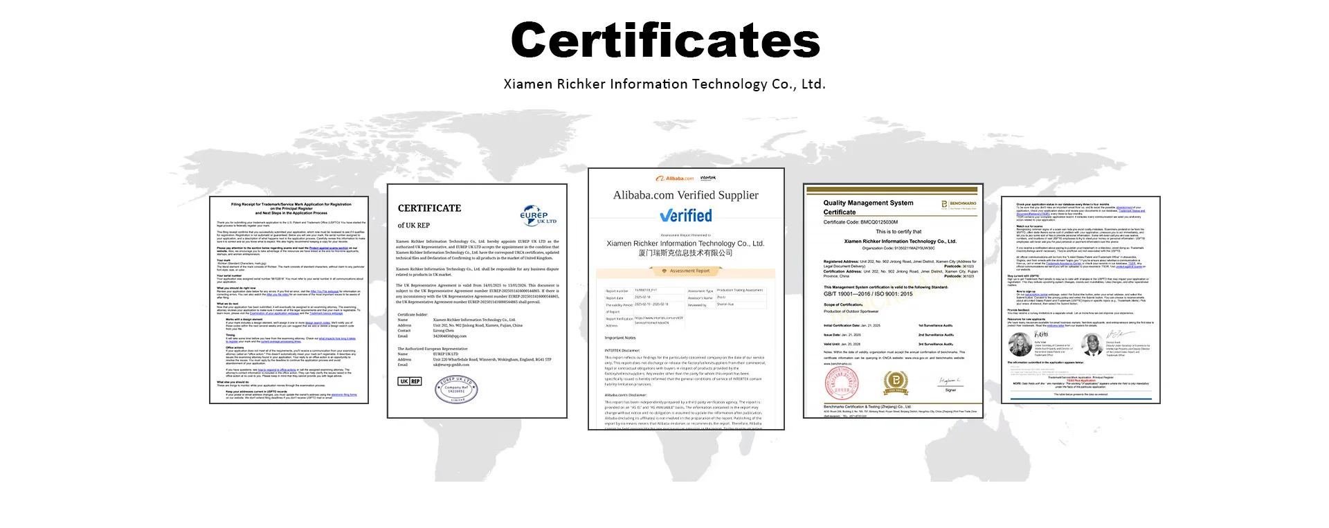
Task: Click the man's portrait photo in USPTO letter
Action: [1092, 344]
